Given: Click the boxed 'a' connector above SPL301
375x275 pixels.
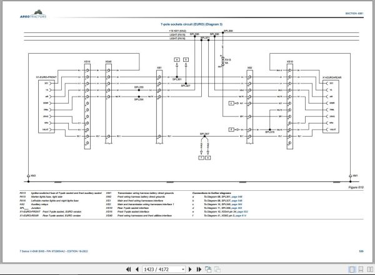Looking at the screenshot, I should point(177,60).
